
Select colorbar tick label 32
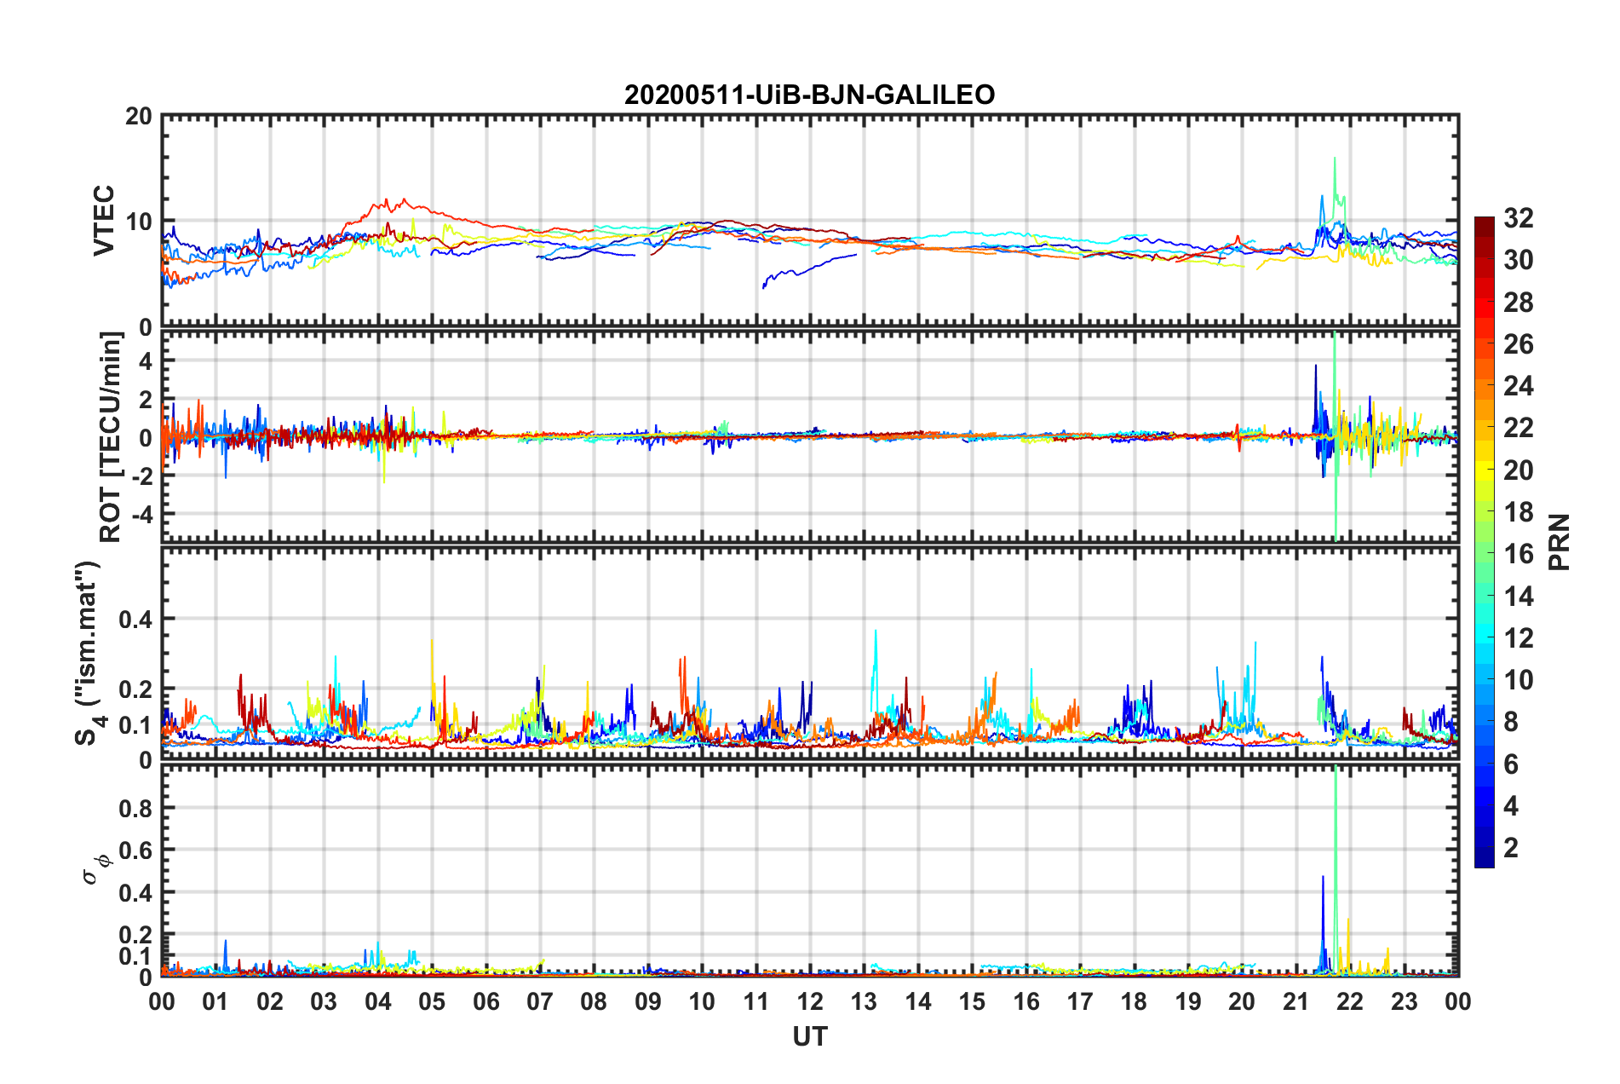(x=1518, y=218)
